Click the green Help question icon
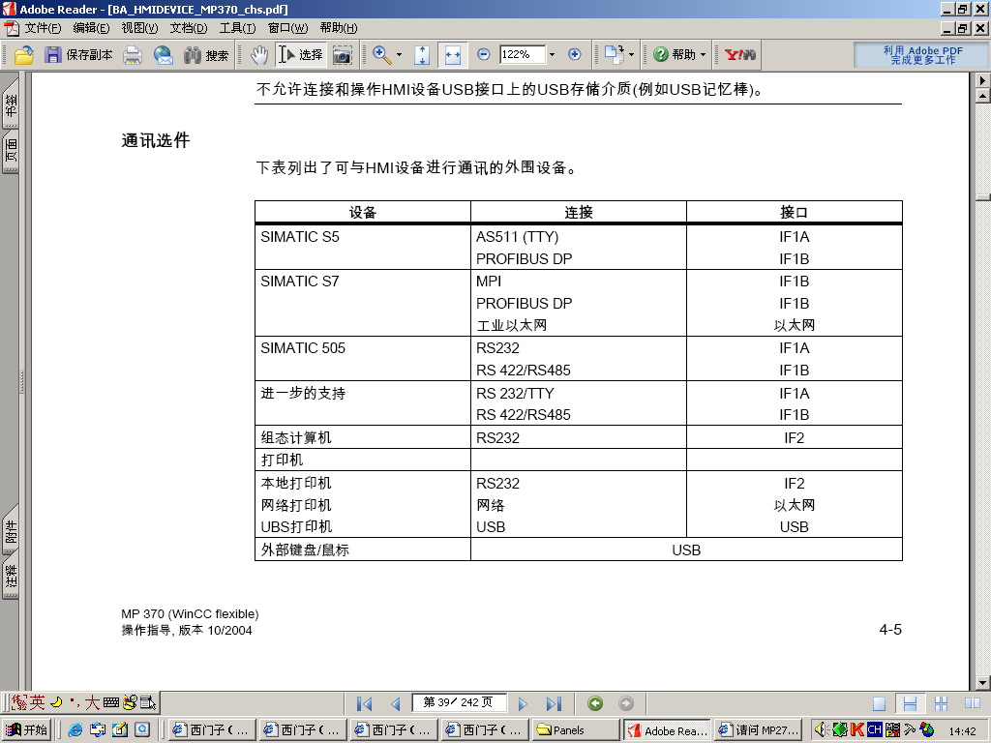 660,54
